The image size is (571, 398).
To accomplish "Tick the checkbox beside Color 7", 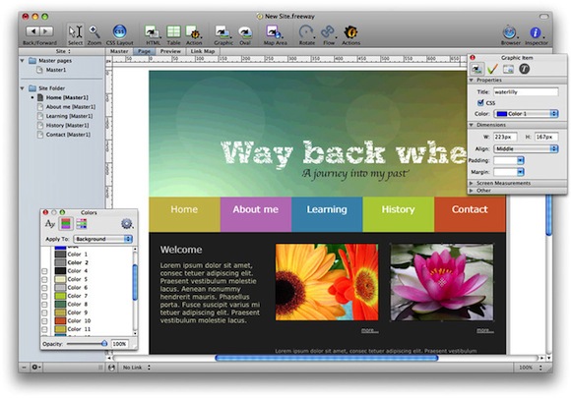I will (44, 296).
